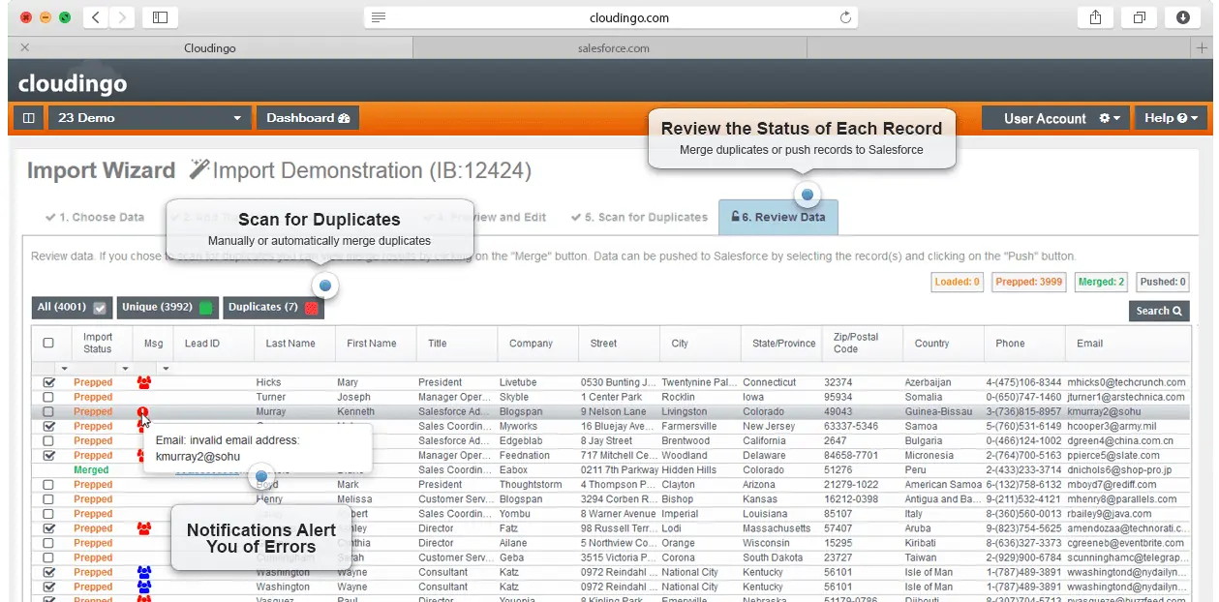1219x602 pixels.
Task: Click blue hotspot dot under Review the Status callout
Action: [807, 196]
